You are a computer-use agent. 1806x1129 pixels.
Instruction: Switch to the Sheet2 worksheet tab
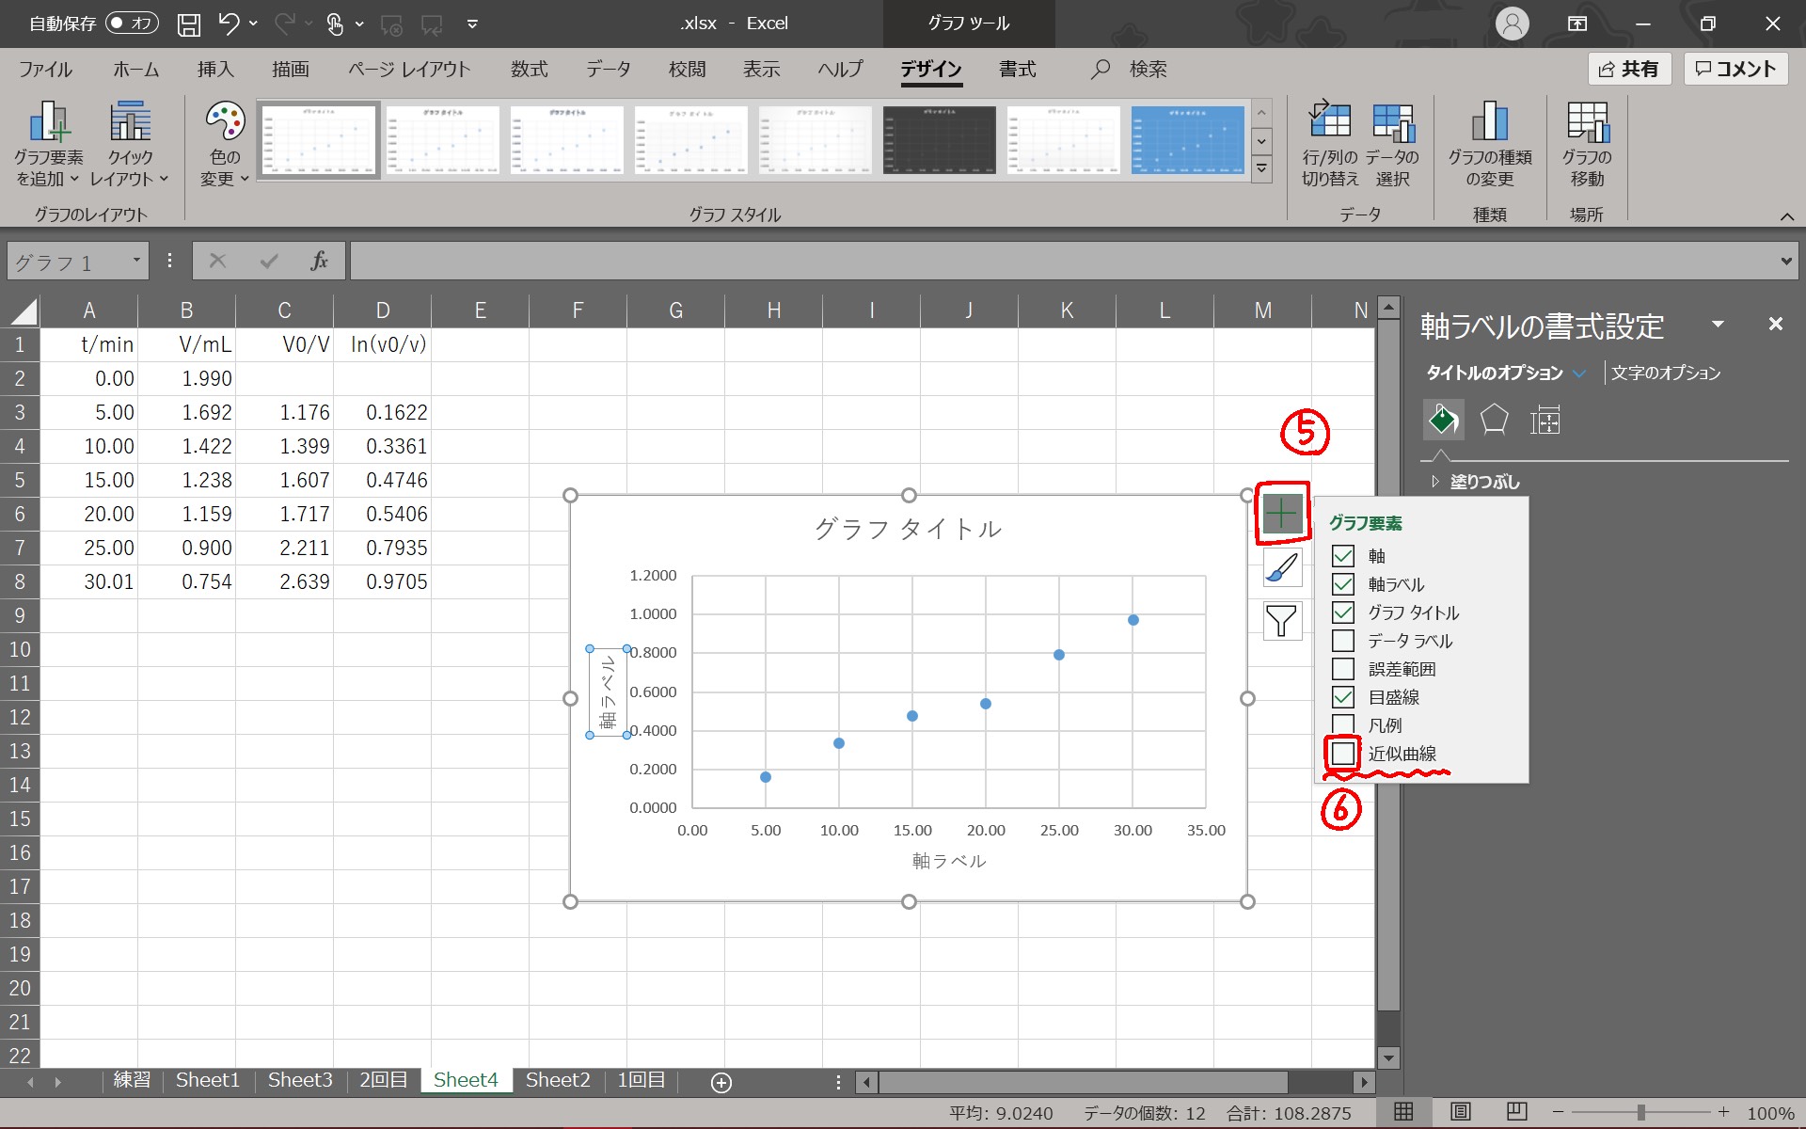click(558, 1080)
